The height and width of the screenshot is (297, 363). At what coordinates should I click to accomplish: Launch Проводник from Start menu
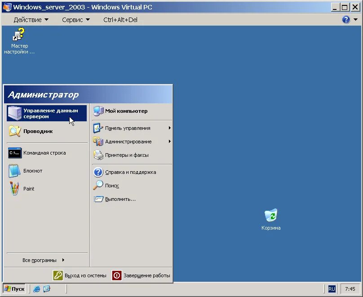click(x=47, y=131)
